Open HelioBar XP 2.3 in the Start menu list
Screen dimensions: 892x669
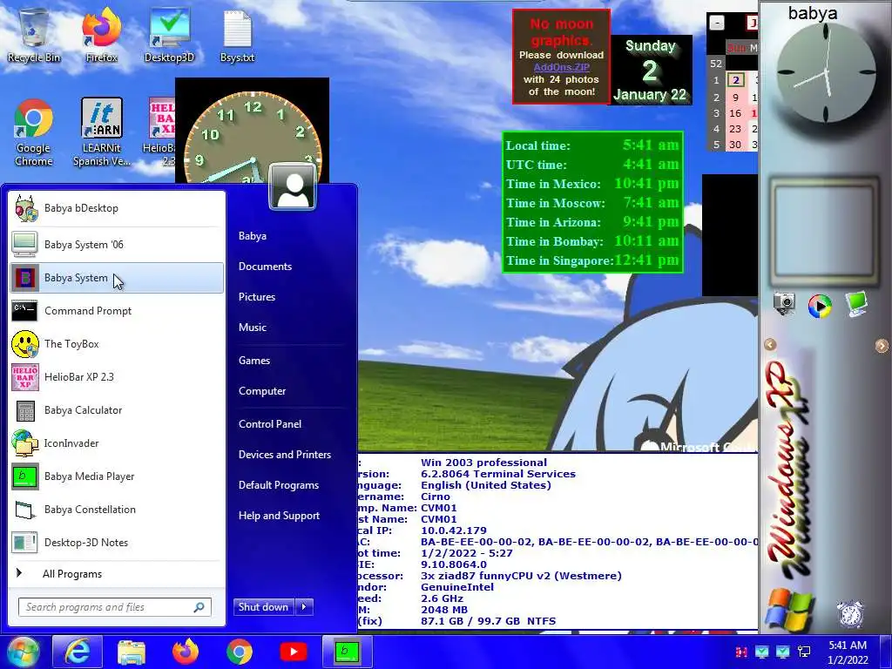(x=117, y=376)
